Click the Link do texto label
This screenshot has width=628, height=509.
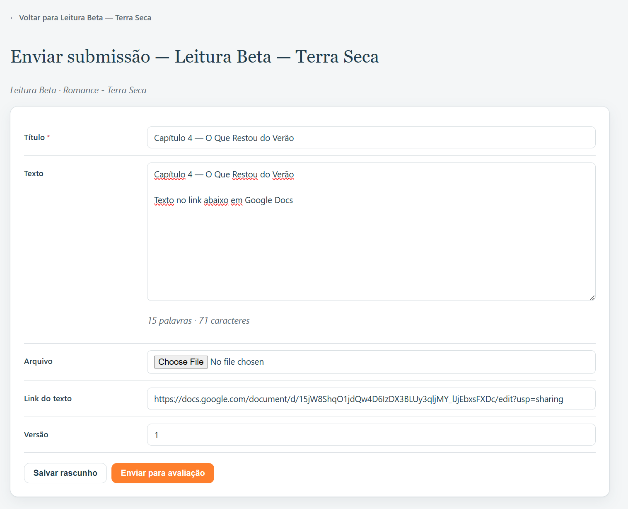(48, 399)
